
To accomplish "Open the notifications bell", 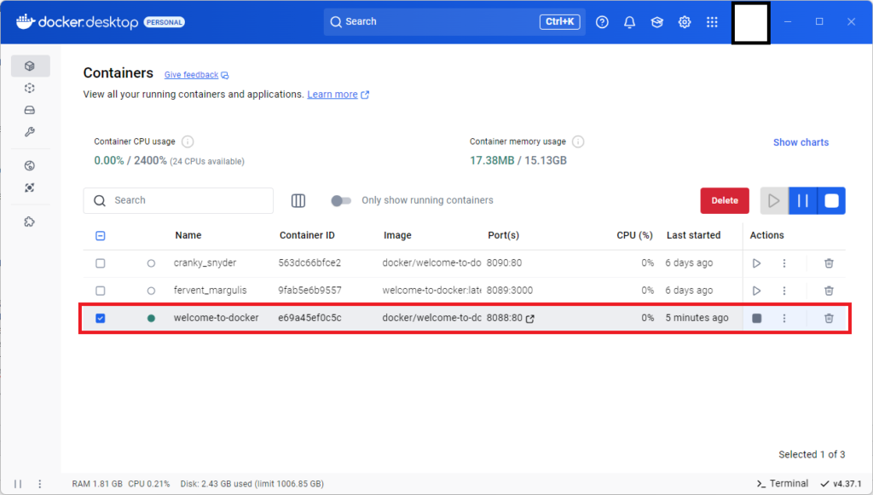I will (x=630, y=22).
